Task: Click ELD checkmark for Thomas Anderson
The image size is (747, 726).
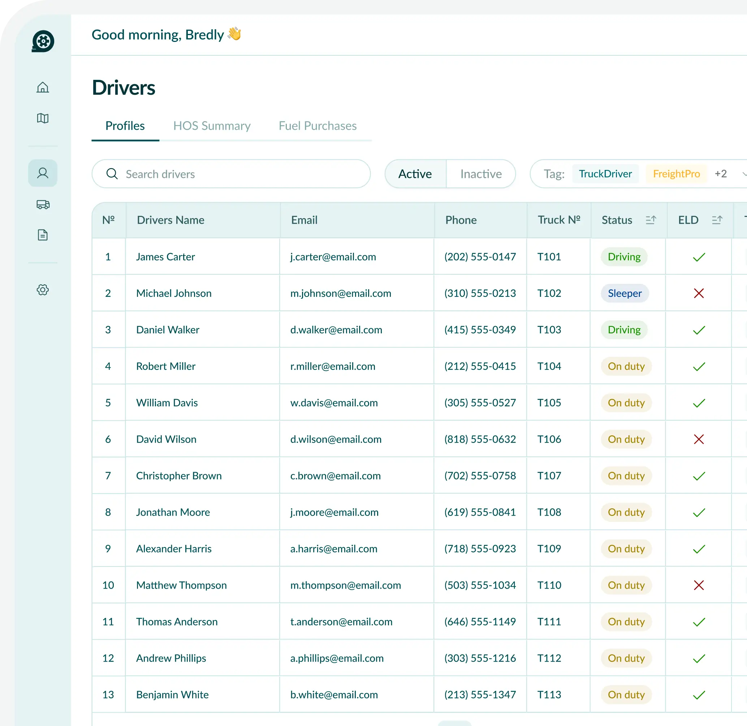Action: click(x=699, y=622)
